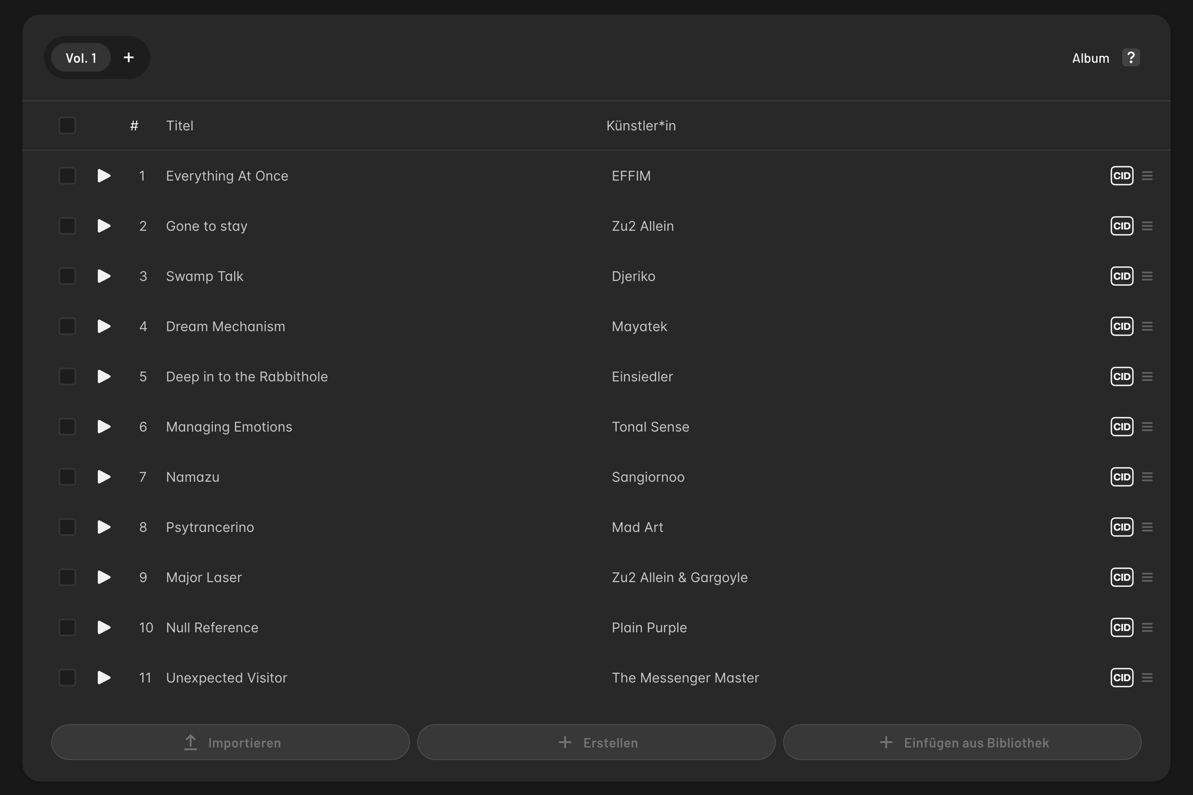
Task: Play the Swamp Talk track
Action: pos(104,277)
